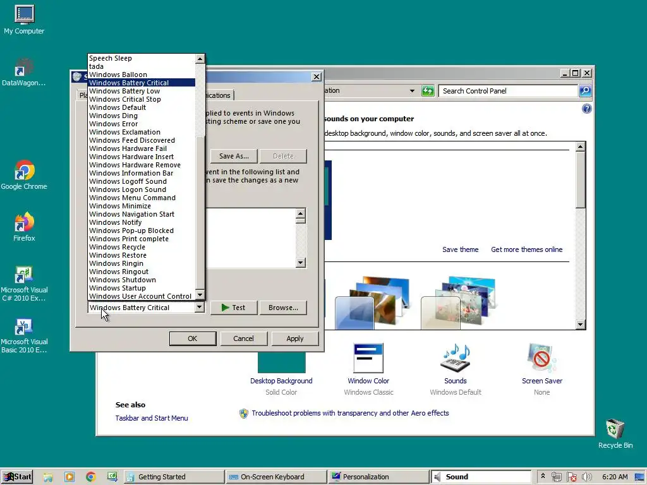Click the down arrow of the program events scrollbar
Viewport: 647px width, 485px height.
tap(300, 263)
